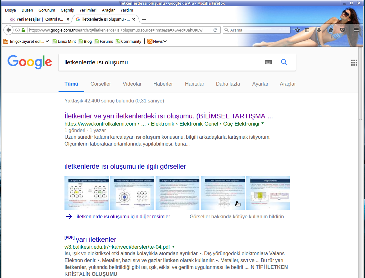
Task: Open the Dosya menu
Action: pos(10,10)
